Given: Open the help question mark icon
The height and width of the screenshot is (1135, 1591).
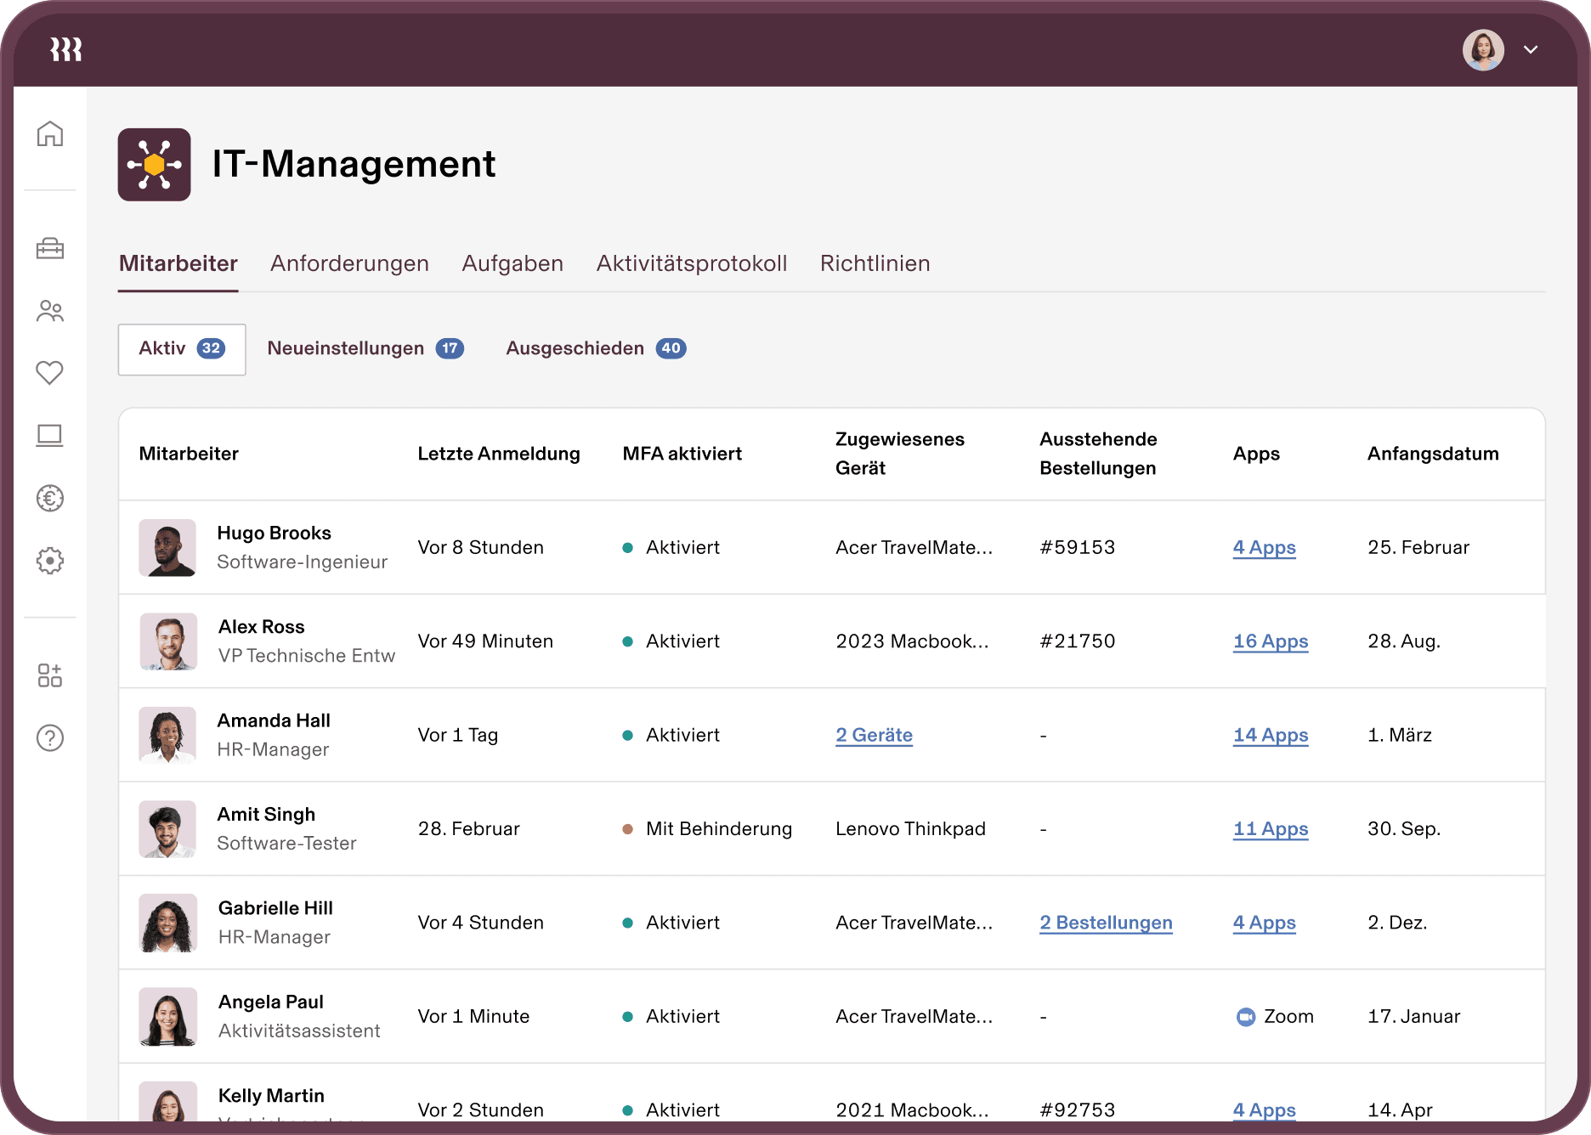Looking at the screenshot, I should 50,738.
